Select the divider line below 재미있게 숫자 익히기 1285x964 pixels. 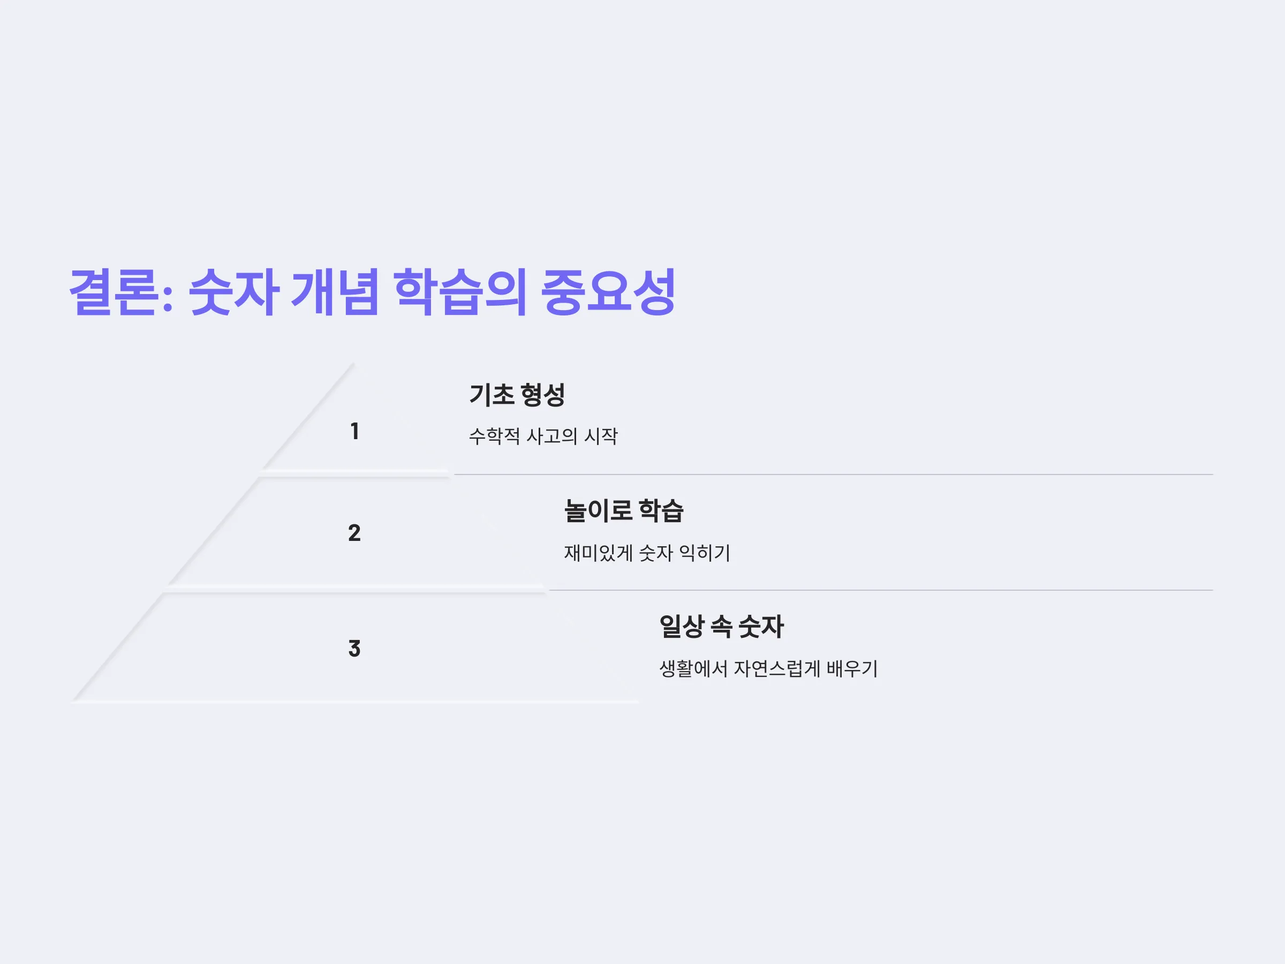(881, 590)
